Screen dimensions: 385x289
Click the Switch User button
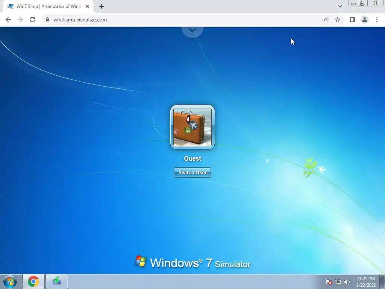point(192,172)
